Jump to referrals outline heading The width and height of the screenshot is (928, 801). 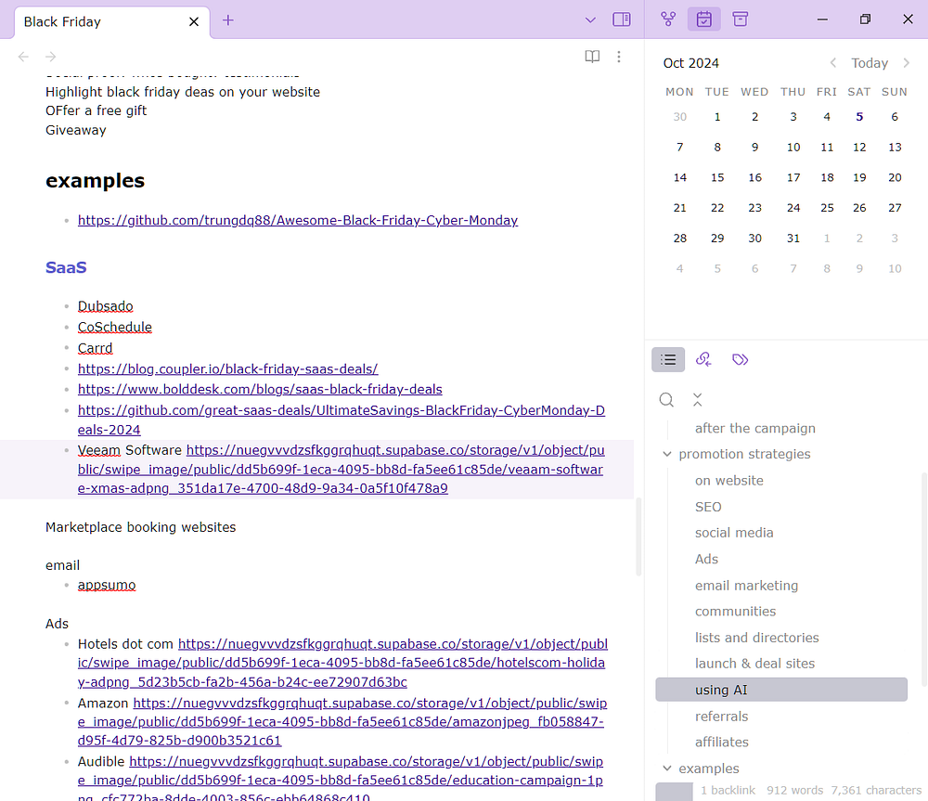721,717
